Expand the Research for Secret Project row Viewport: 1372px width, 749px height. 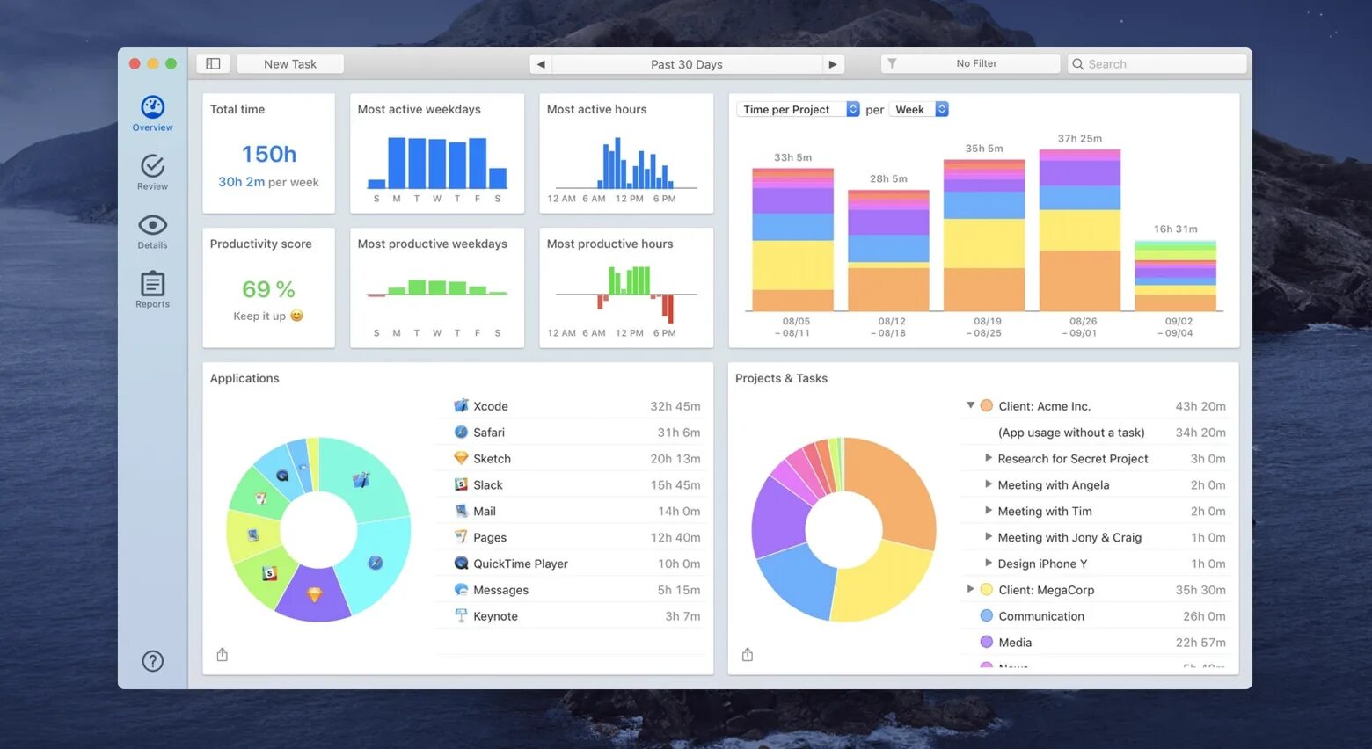[989, 458]
